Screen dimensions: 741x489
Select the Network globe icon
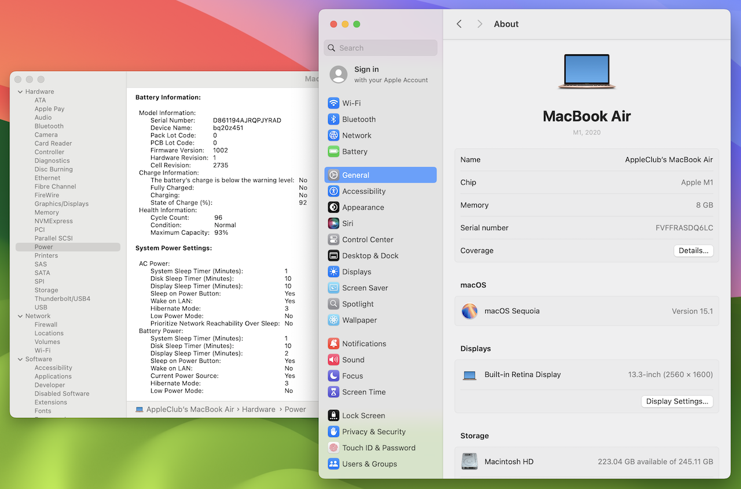(333, 135)
